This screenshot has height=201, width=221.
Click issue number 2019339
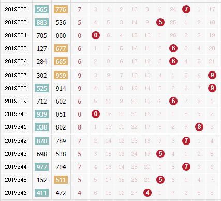16,101
